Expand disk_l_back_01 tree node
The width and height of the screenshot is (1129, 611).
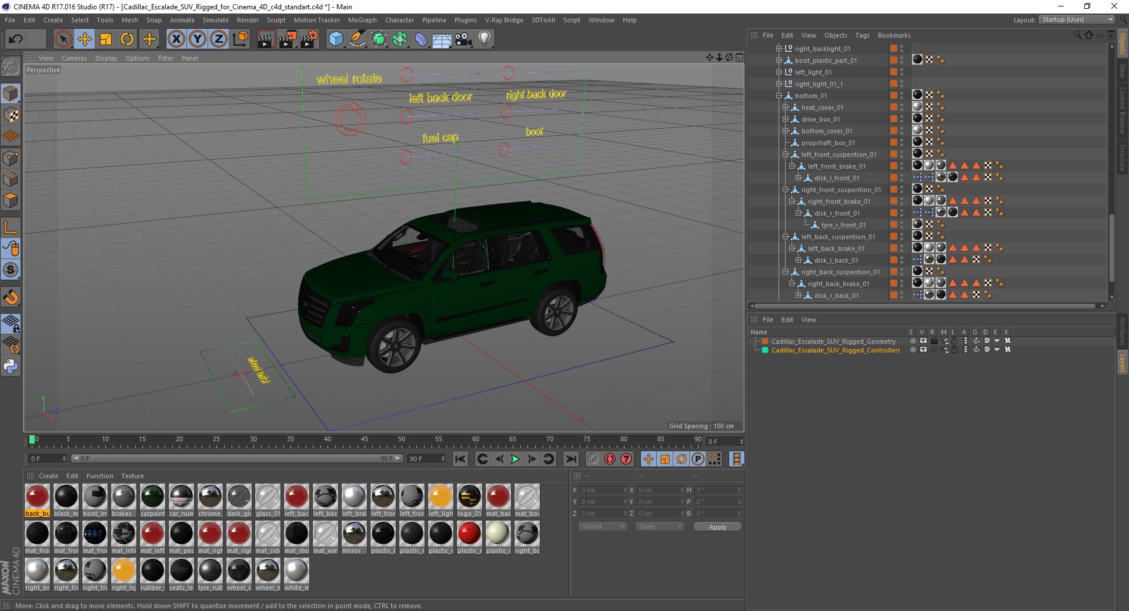tap(799, 260)
